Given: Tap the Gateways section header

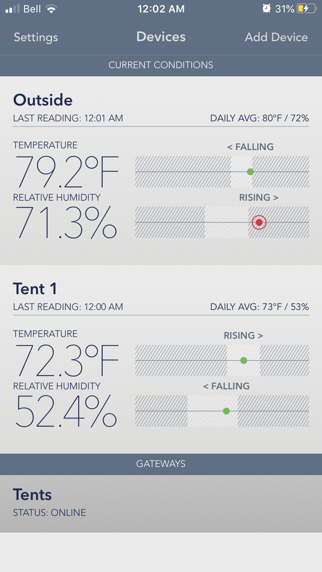Looking at the screenshot, I should (161, 464).
